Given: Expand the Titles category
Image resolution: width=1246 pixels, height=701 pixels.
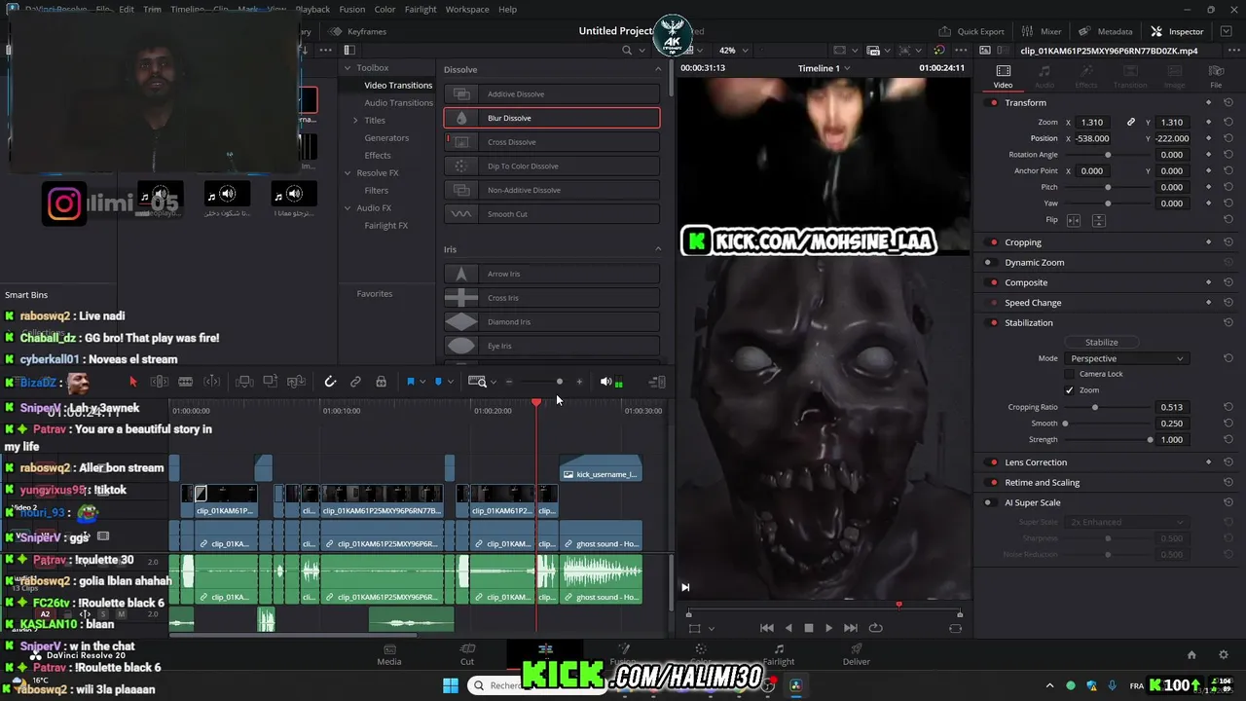Looking at the screenshot, I should [x=355, y=121].
